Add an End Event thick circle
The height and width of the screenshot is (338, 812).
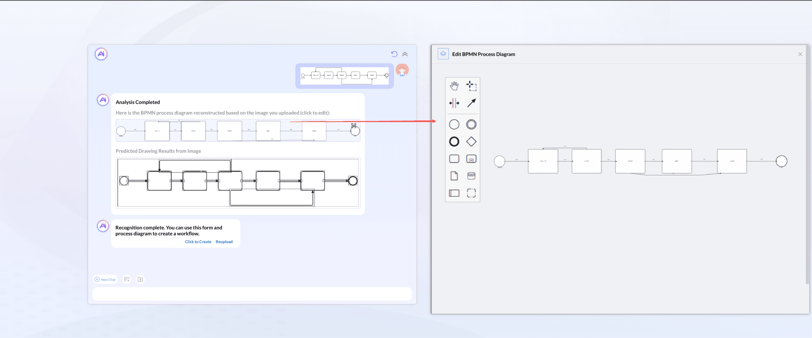click(x=454, y=141)
